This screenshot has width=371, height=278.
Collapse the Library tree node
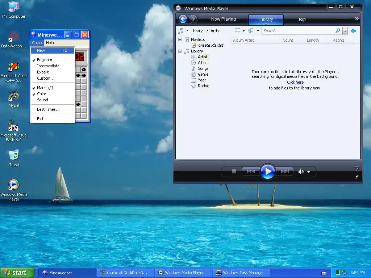pyautogui.click(x=180, y=51)
